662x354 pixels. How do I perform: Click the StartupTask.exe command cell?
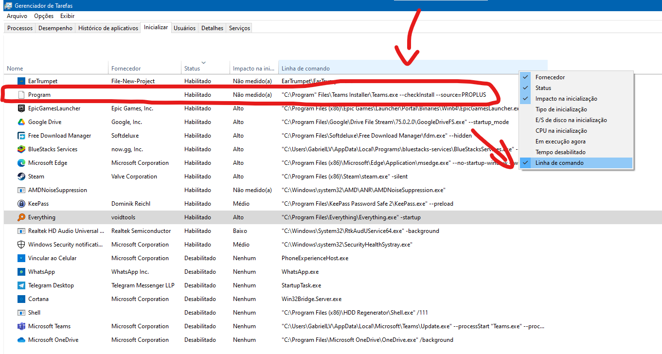pos(301,285)
